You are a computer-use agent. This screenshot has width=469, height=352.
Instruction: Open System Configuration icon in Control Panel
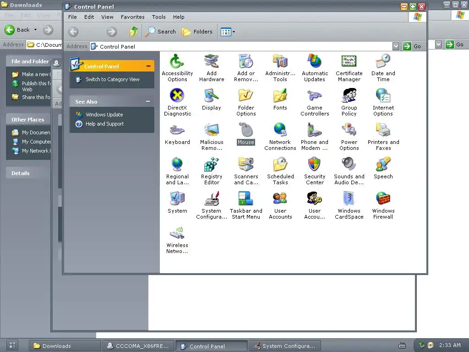tap(212, 205)
